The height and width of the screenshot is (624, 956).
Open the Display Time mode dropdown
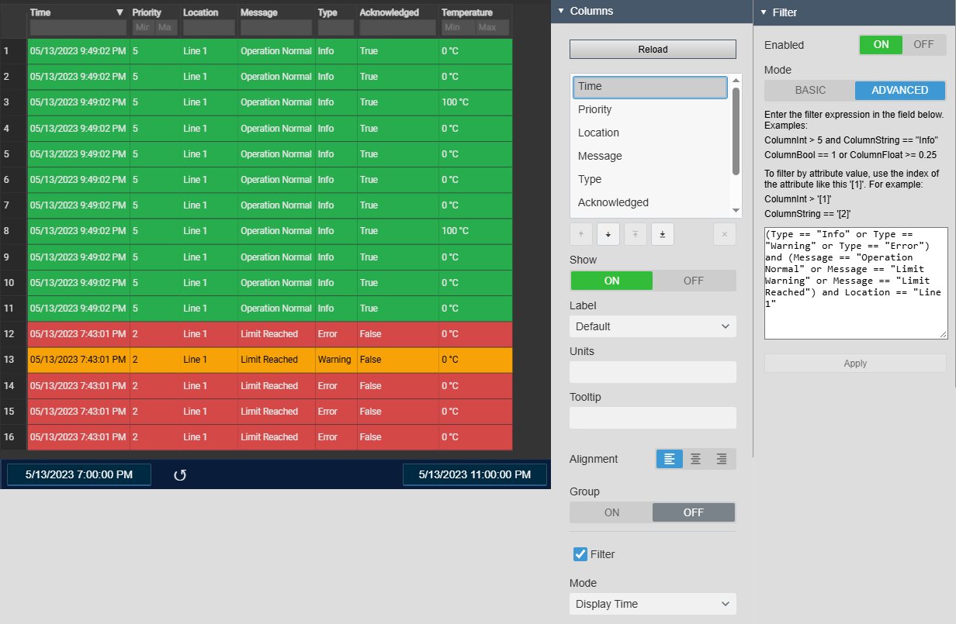click(x=653, y=604)
